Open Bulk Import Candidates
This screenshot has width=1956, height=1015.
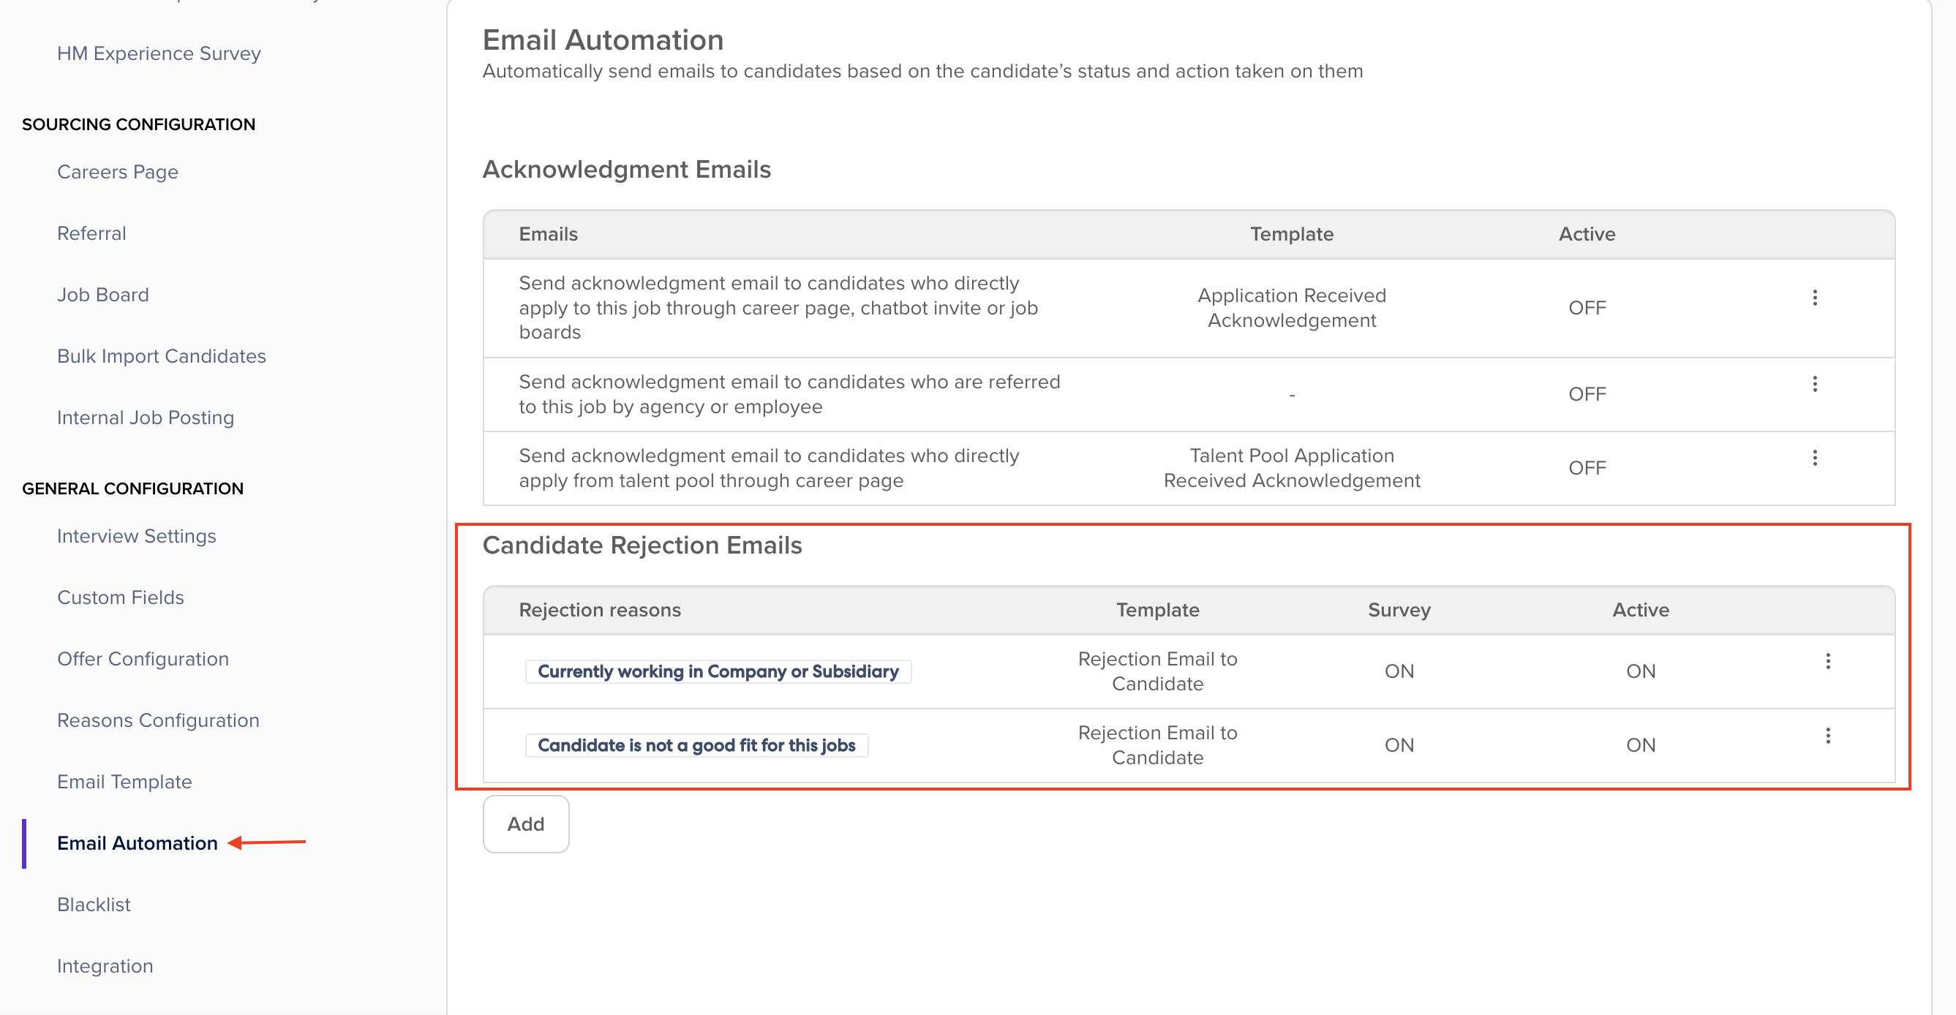point(161,355)
